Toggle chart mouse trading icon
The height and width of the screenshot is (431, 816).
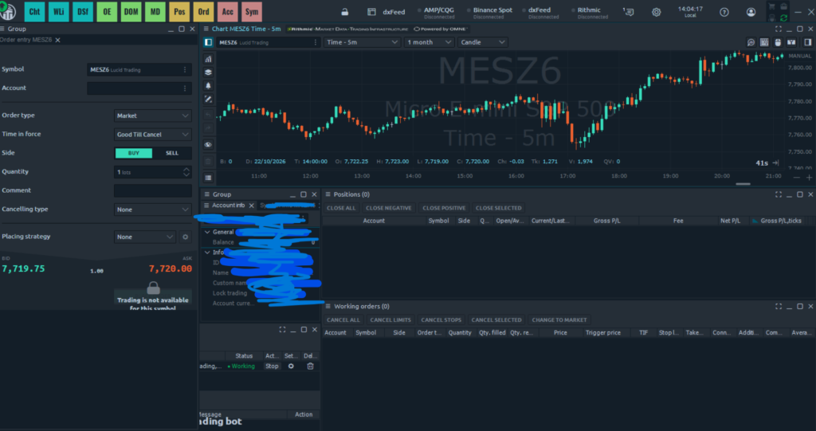(x=778, y=42)
